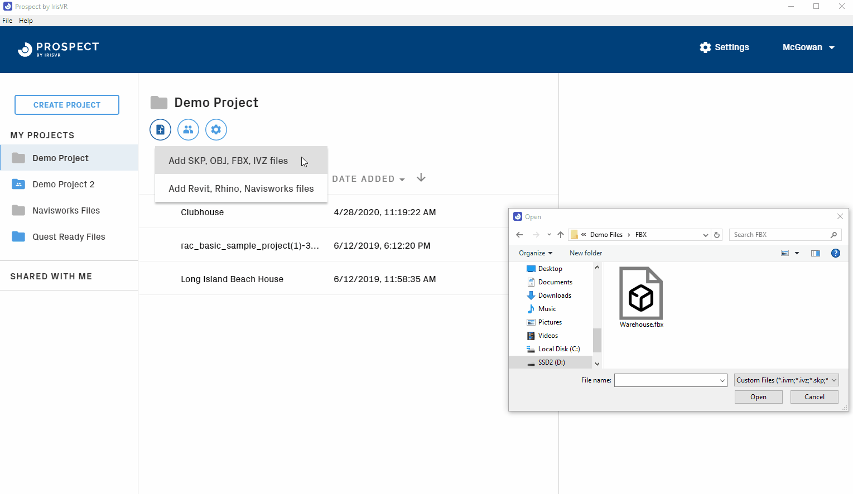Show the preview pane
This screenshot has height=494, width=853.
pos(816,253)
